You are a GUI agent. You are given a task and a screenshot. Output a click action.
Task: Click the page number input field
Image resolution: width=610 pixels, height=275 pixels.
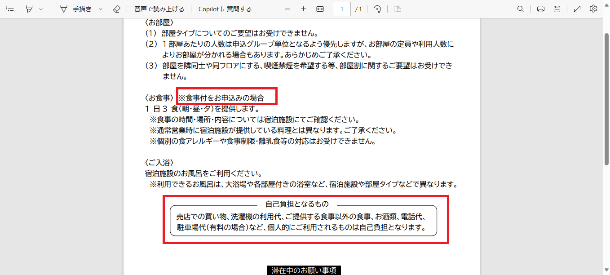tap(342, 9)
